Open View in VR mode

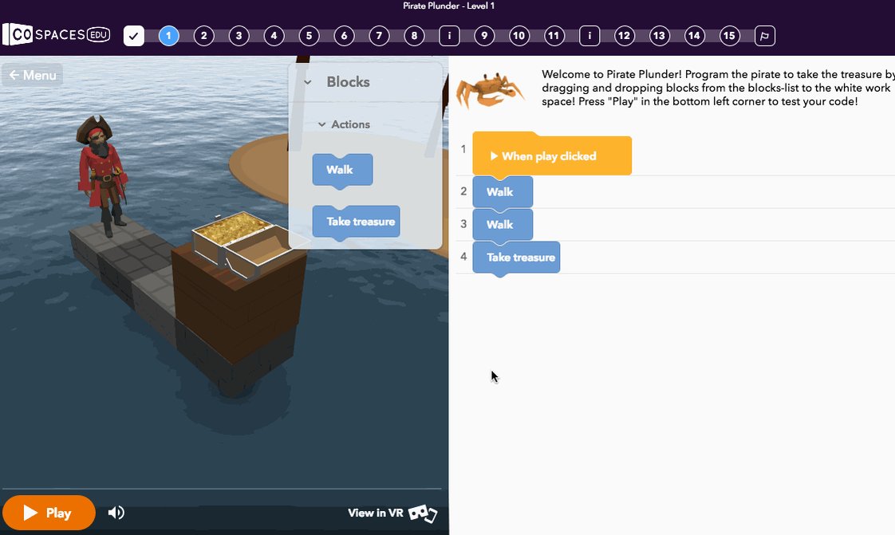(392, 513)
